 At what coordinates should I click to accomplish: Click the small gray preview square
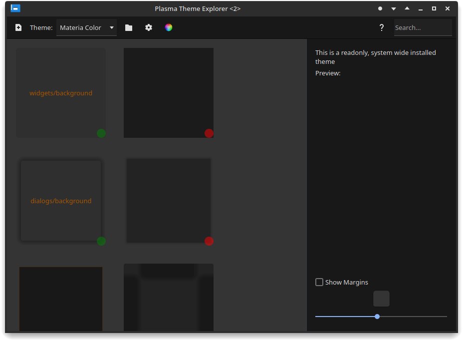[381, 299]
